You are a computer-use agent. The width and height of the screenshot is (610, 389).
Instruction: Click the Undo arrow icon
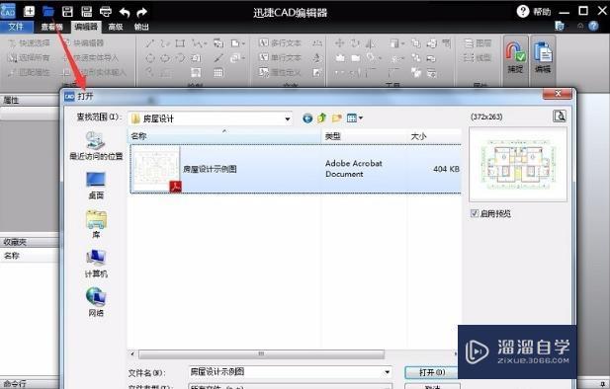coord(125,13)
